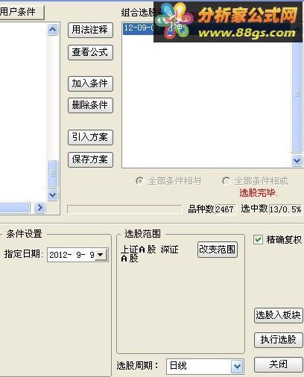Click the left list's vertical scrollbar thumb

tap(52, 174)
